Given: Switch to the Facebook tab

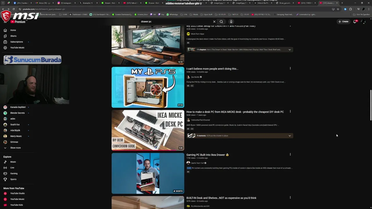Looking at the screenshot, I should pos(22,3).
